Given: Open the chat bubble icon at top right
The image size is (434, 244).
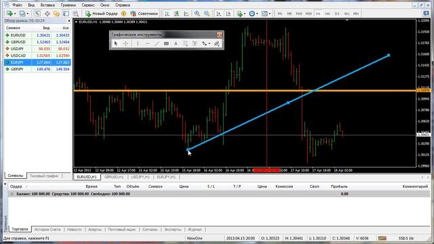Looking at the screenshot, I should (427, 14).
